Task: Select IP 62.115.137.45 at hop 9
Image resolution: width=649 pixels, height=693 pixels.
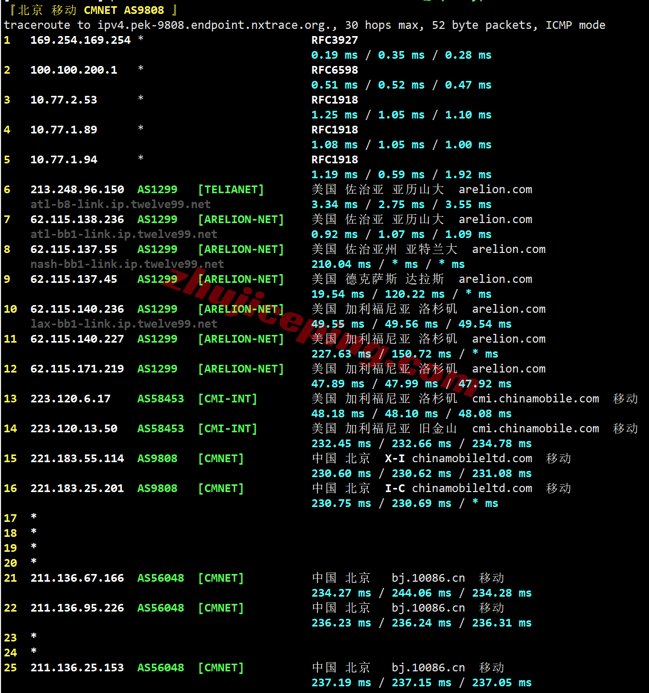Action: click(x=74, y=279)
